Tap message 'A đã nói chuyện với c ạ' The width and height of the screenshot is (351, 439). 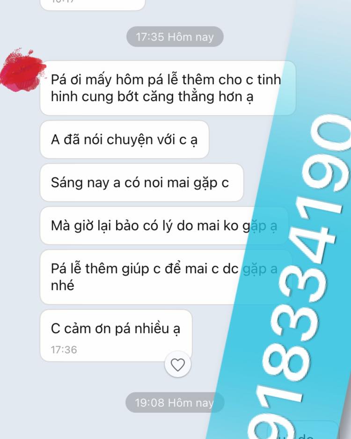pos(124,139)
